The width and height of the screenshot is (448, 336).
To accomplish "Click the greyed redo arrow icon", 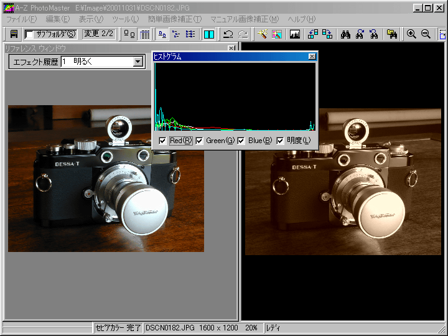I will [x=243, y=34].
